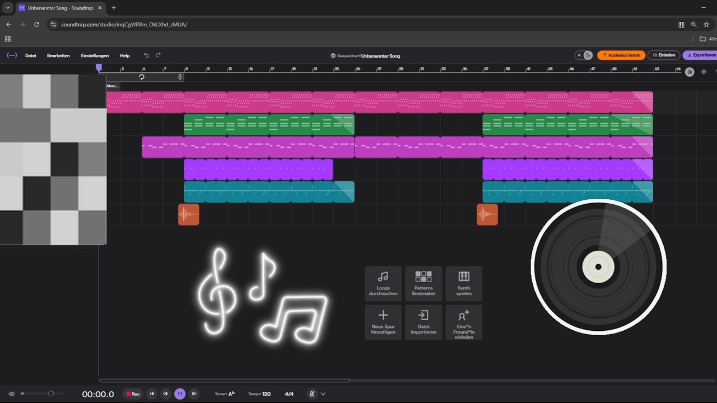The image size is (717, 403).
Task: Click the Unbenannter Song title
Action: (x=380, y=56)
